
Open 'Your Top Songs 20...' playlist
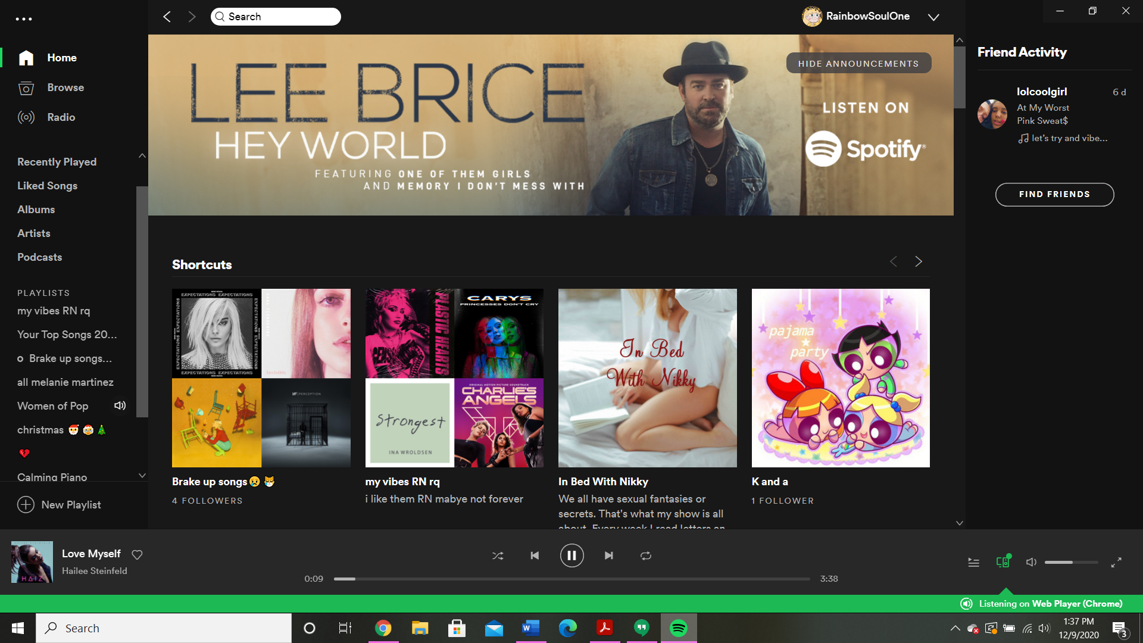[67, 335]
